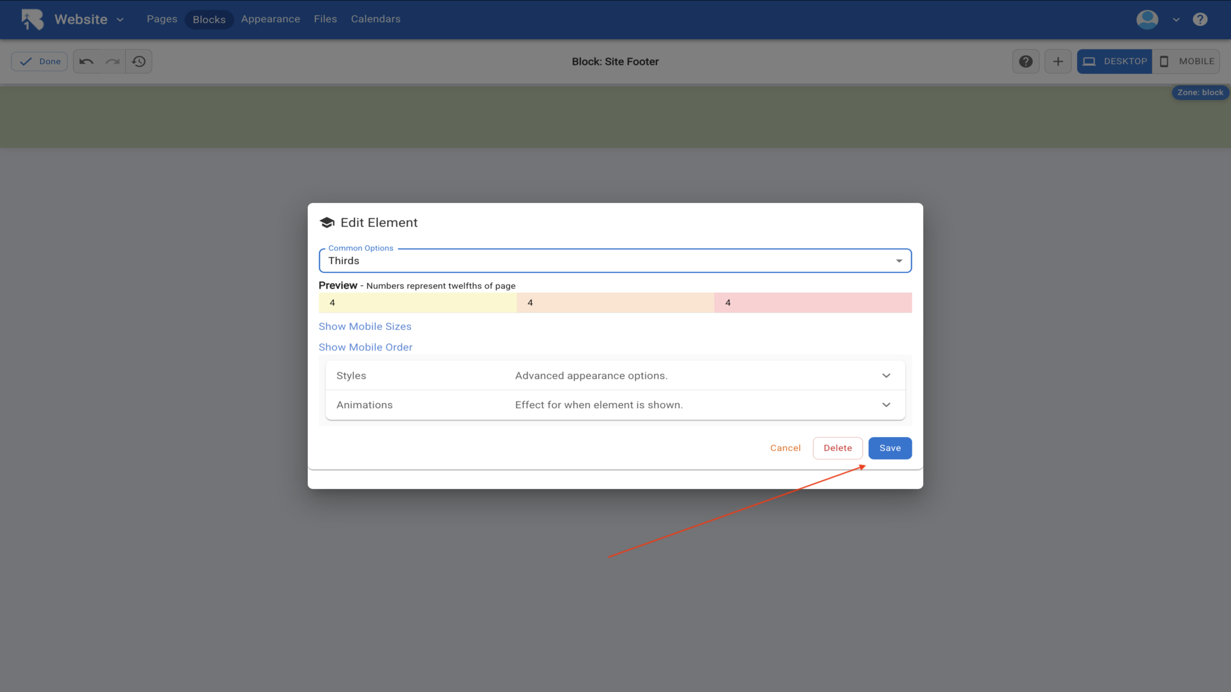Go to the Pages tab

[162, 19]
